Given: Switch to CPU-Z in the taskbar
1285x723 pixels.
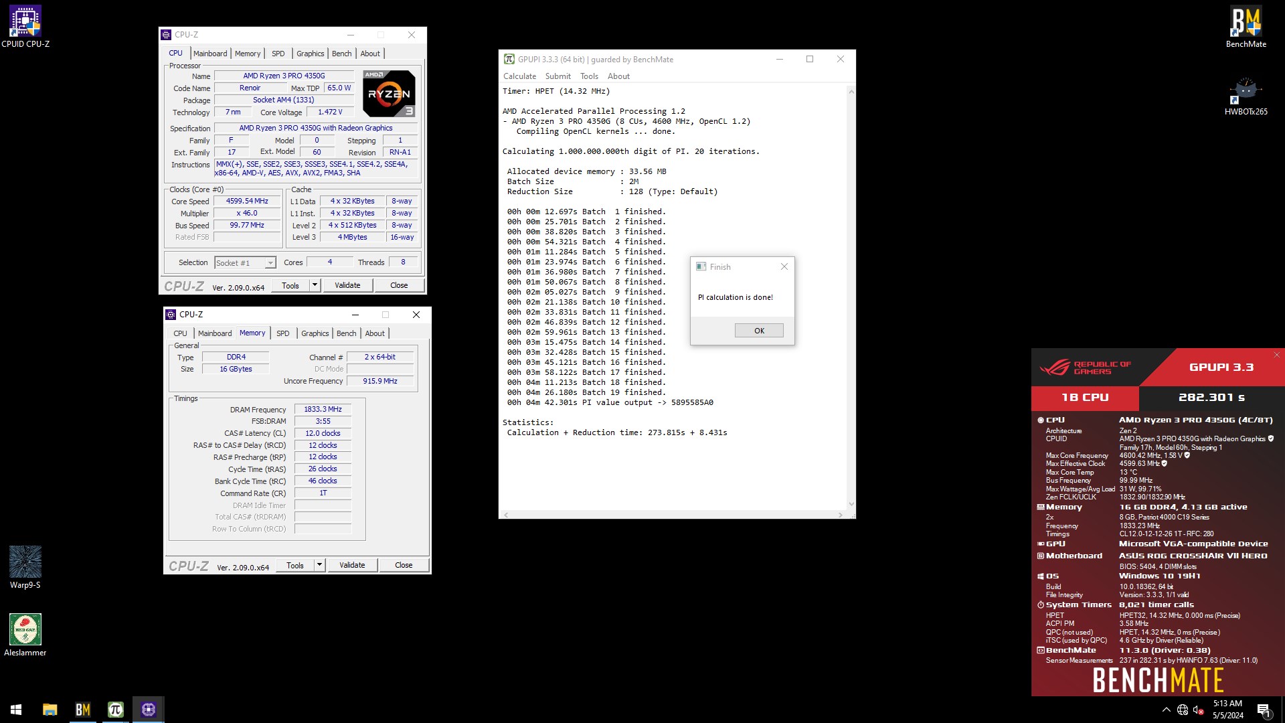Looking at the screenshot, I should click(148, 710).
